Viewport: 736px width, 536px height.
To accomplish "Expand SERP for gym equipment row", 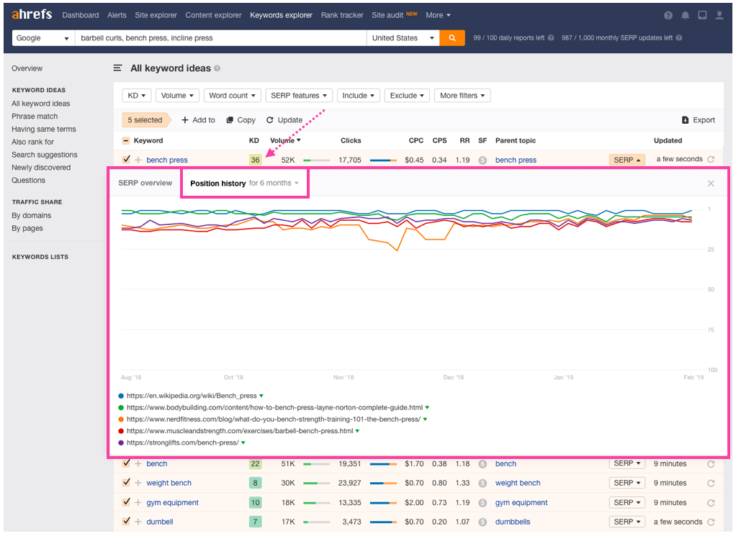I will [x=627, y=503].
